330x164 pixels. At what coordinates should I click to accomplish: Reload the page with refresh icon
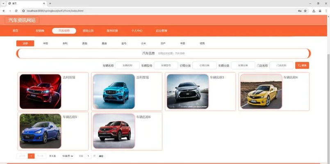tap(16, 11)
